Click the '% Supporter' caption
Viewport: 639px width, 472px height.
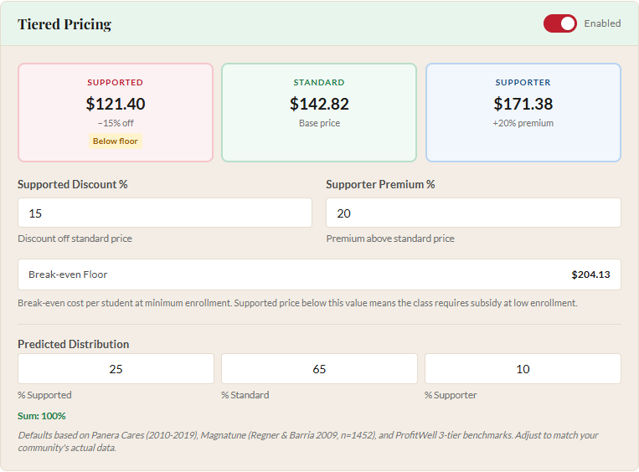click(x=451, y=395)
